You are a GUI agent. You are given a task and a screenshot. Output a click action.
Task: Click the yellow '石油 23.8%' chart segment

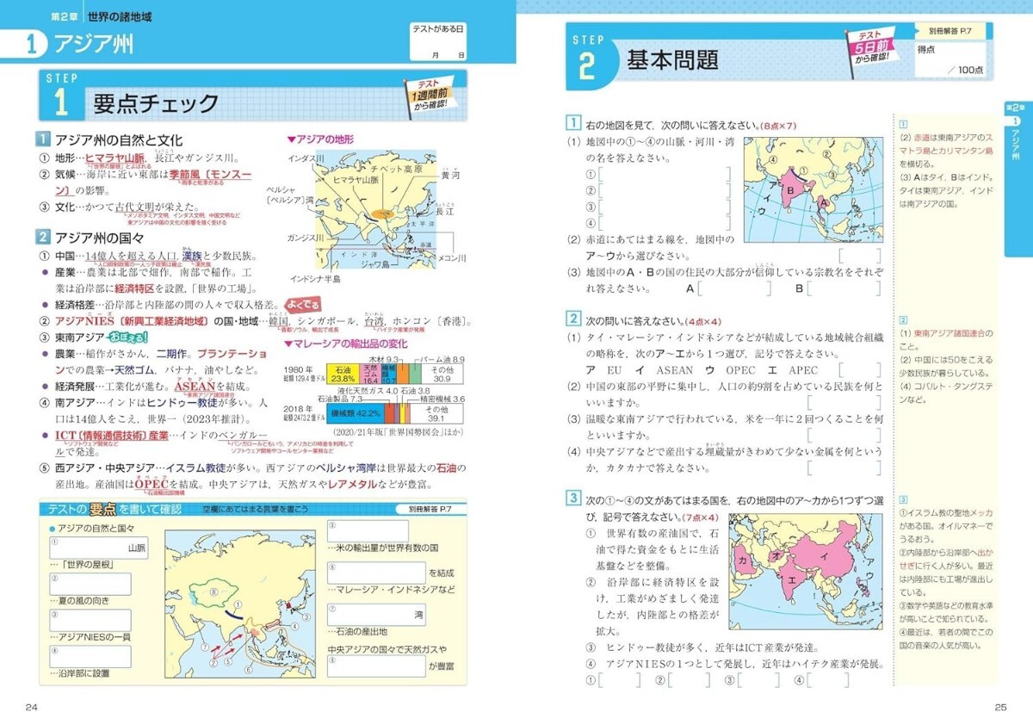(341, 374)
